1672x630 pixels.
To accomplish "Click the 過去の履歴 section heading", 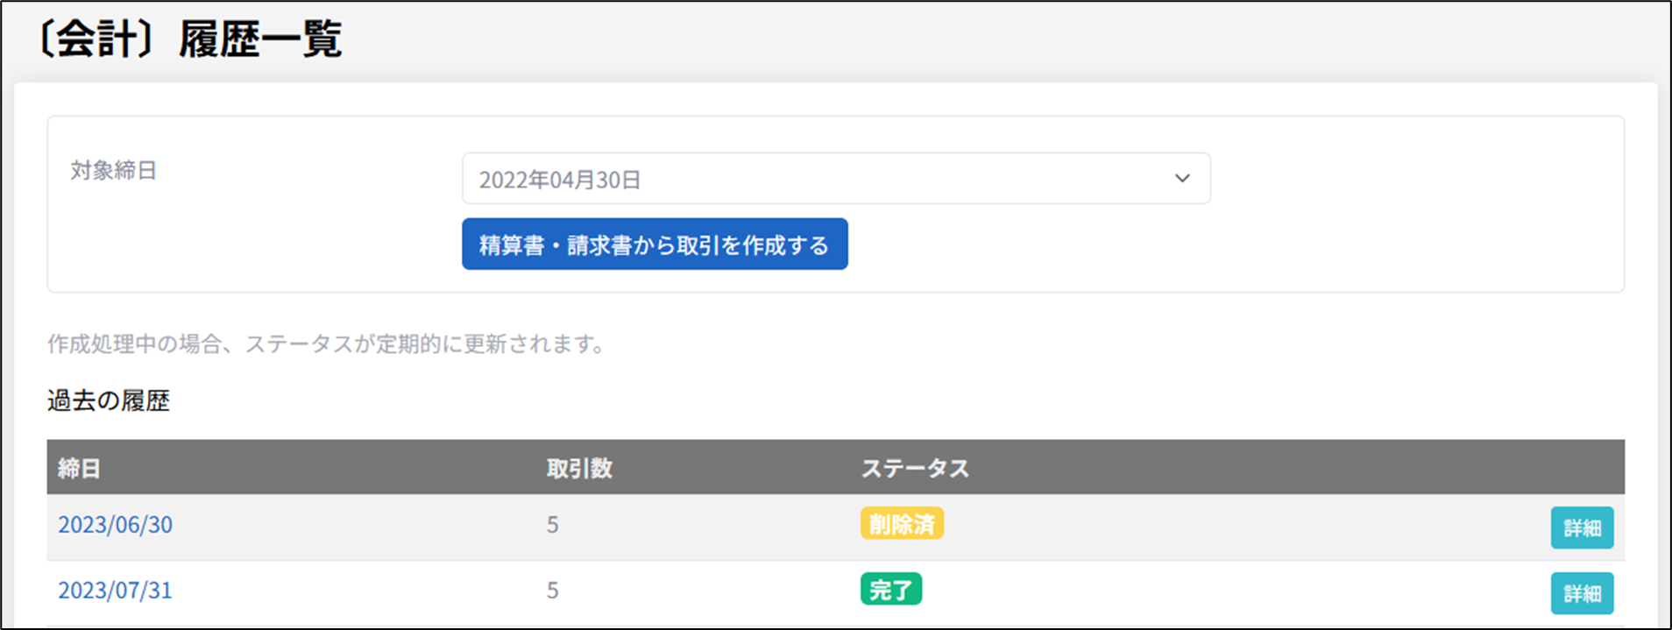I will pos(108,400).
